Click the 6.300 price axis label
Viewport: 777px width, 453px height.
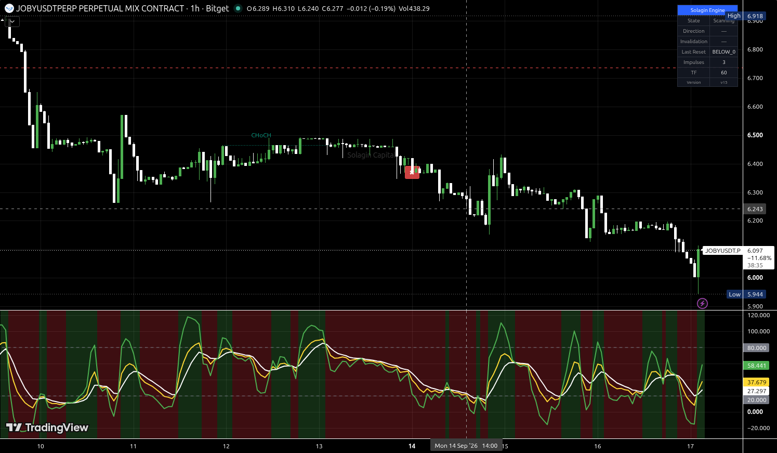755,192
